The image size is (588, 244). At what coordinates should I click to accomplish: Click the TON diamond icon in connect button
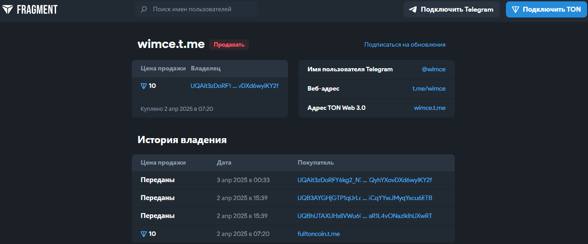click(515, 9)
